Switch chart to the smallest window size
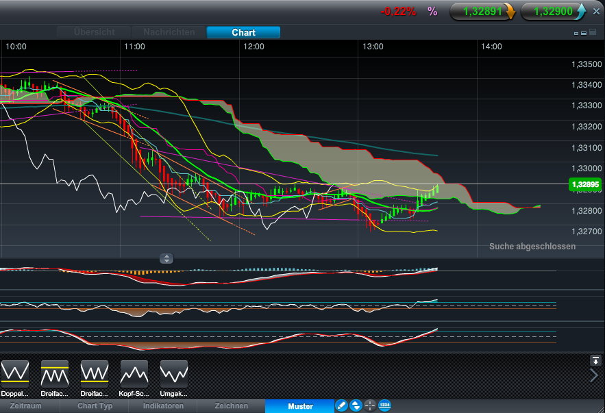The image size is (605, 413). (x=576, y=33)
